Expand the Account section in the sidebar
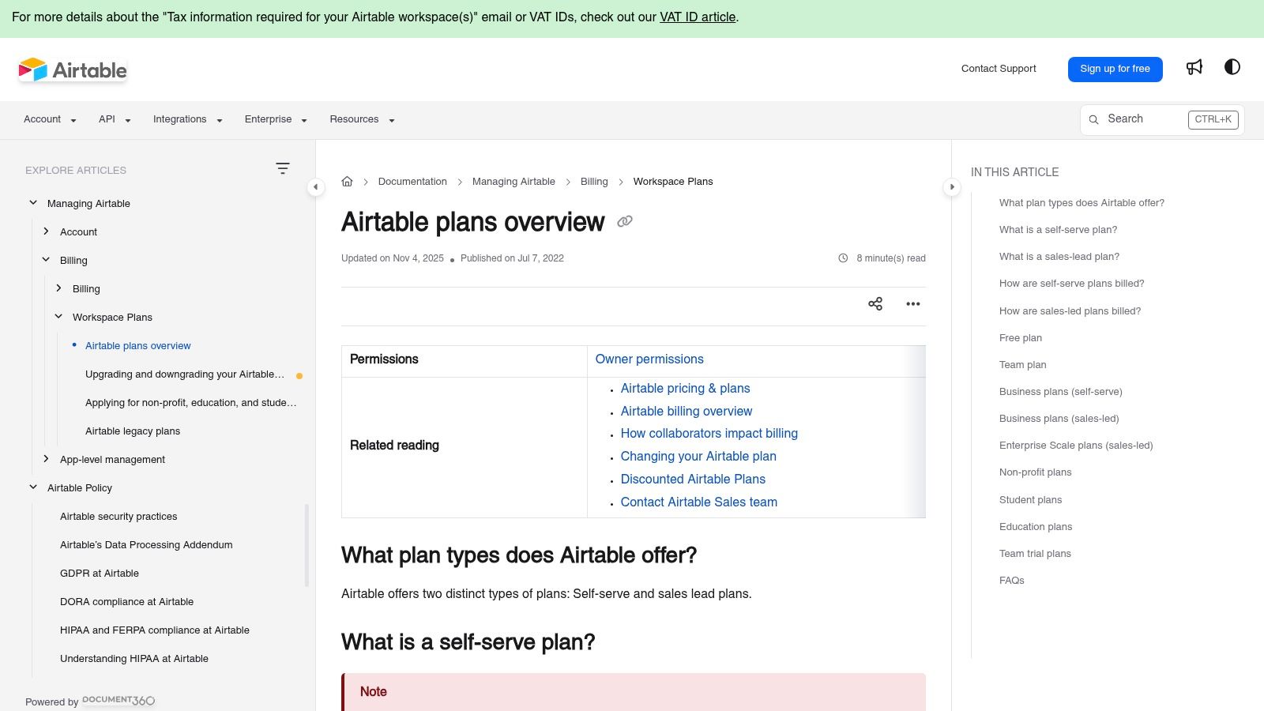The width and height of the screenshot is (1264, 711). (46, 231)
